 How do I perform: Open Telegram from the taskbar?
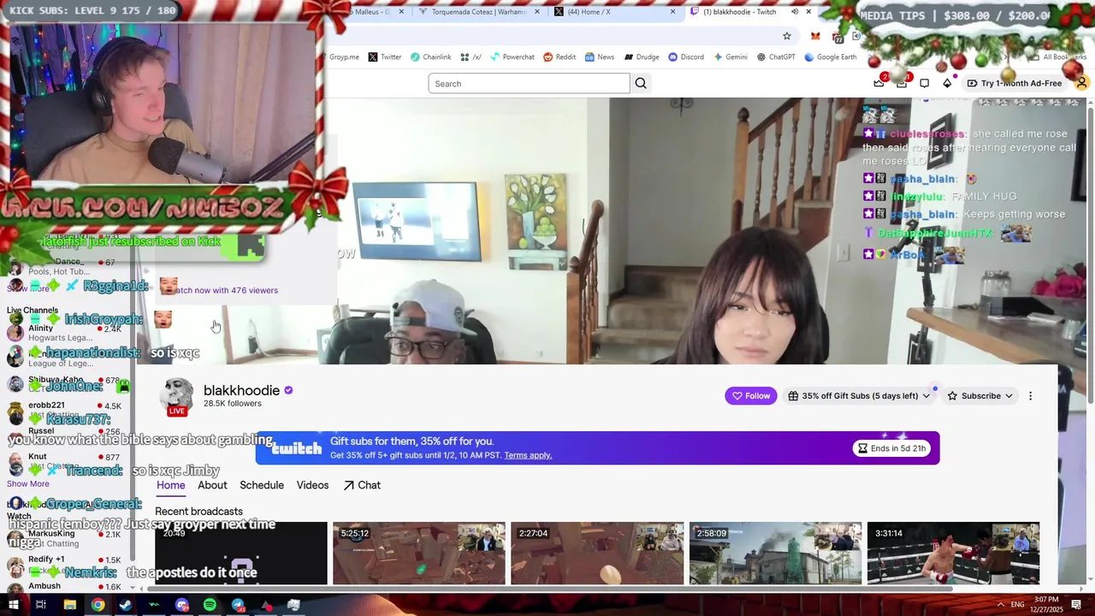238,605
